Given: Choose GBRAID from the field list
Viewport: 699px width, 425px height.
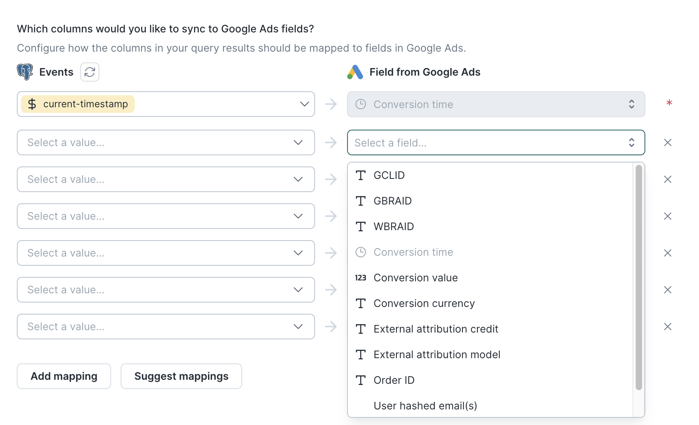Looking at the screenshot, I should point(490,201).
